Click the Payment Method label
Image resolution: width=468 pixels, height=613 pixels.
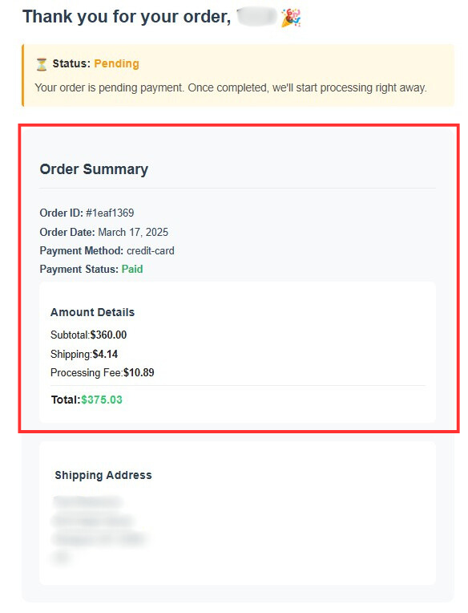pos(82,250)
